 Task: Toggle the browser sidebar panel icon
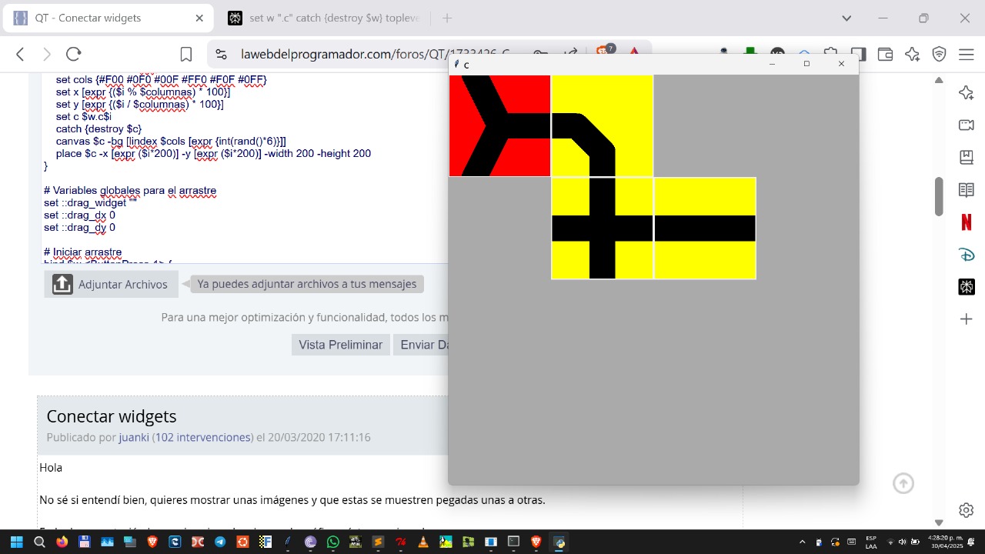[x=859, y=54]
